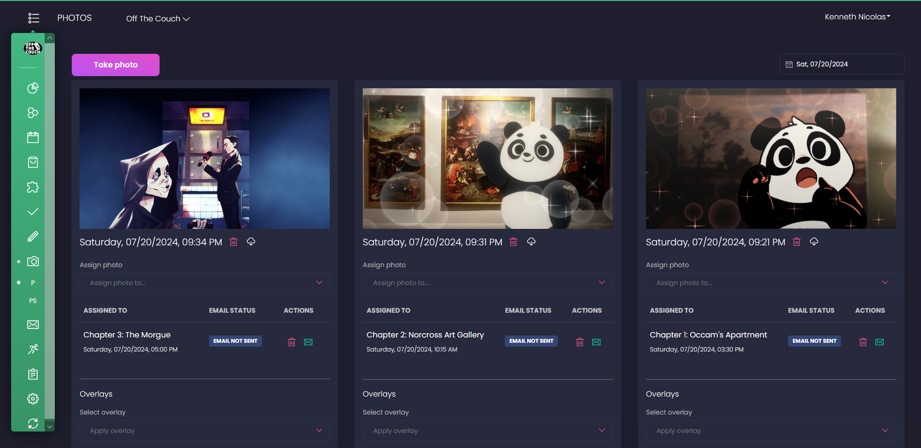921x448 pixels.
Task: Click EMAIL NOT SENT badge for The Morgue
Action: (x=235, y=341)
